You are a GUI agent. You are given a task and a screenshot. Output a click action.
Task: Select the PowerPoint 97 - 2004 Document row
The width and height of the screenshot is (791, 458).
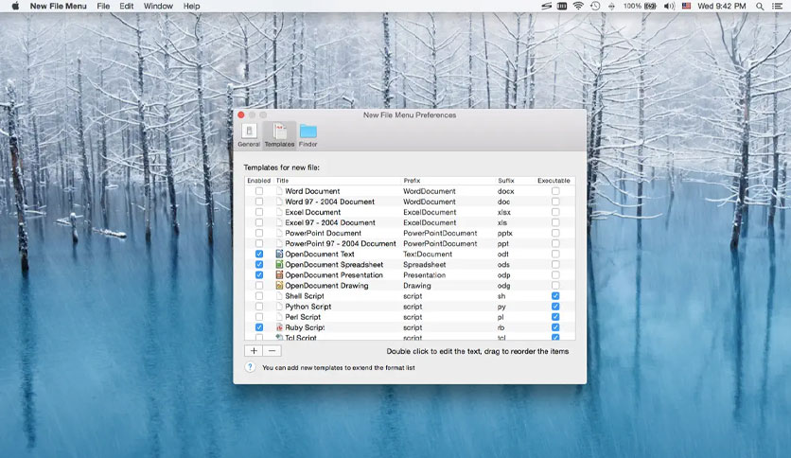click(x=410, y=243)
